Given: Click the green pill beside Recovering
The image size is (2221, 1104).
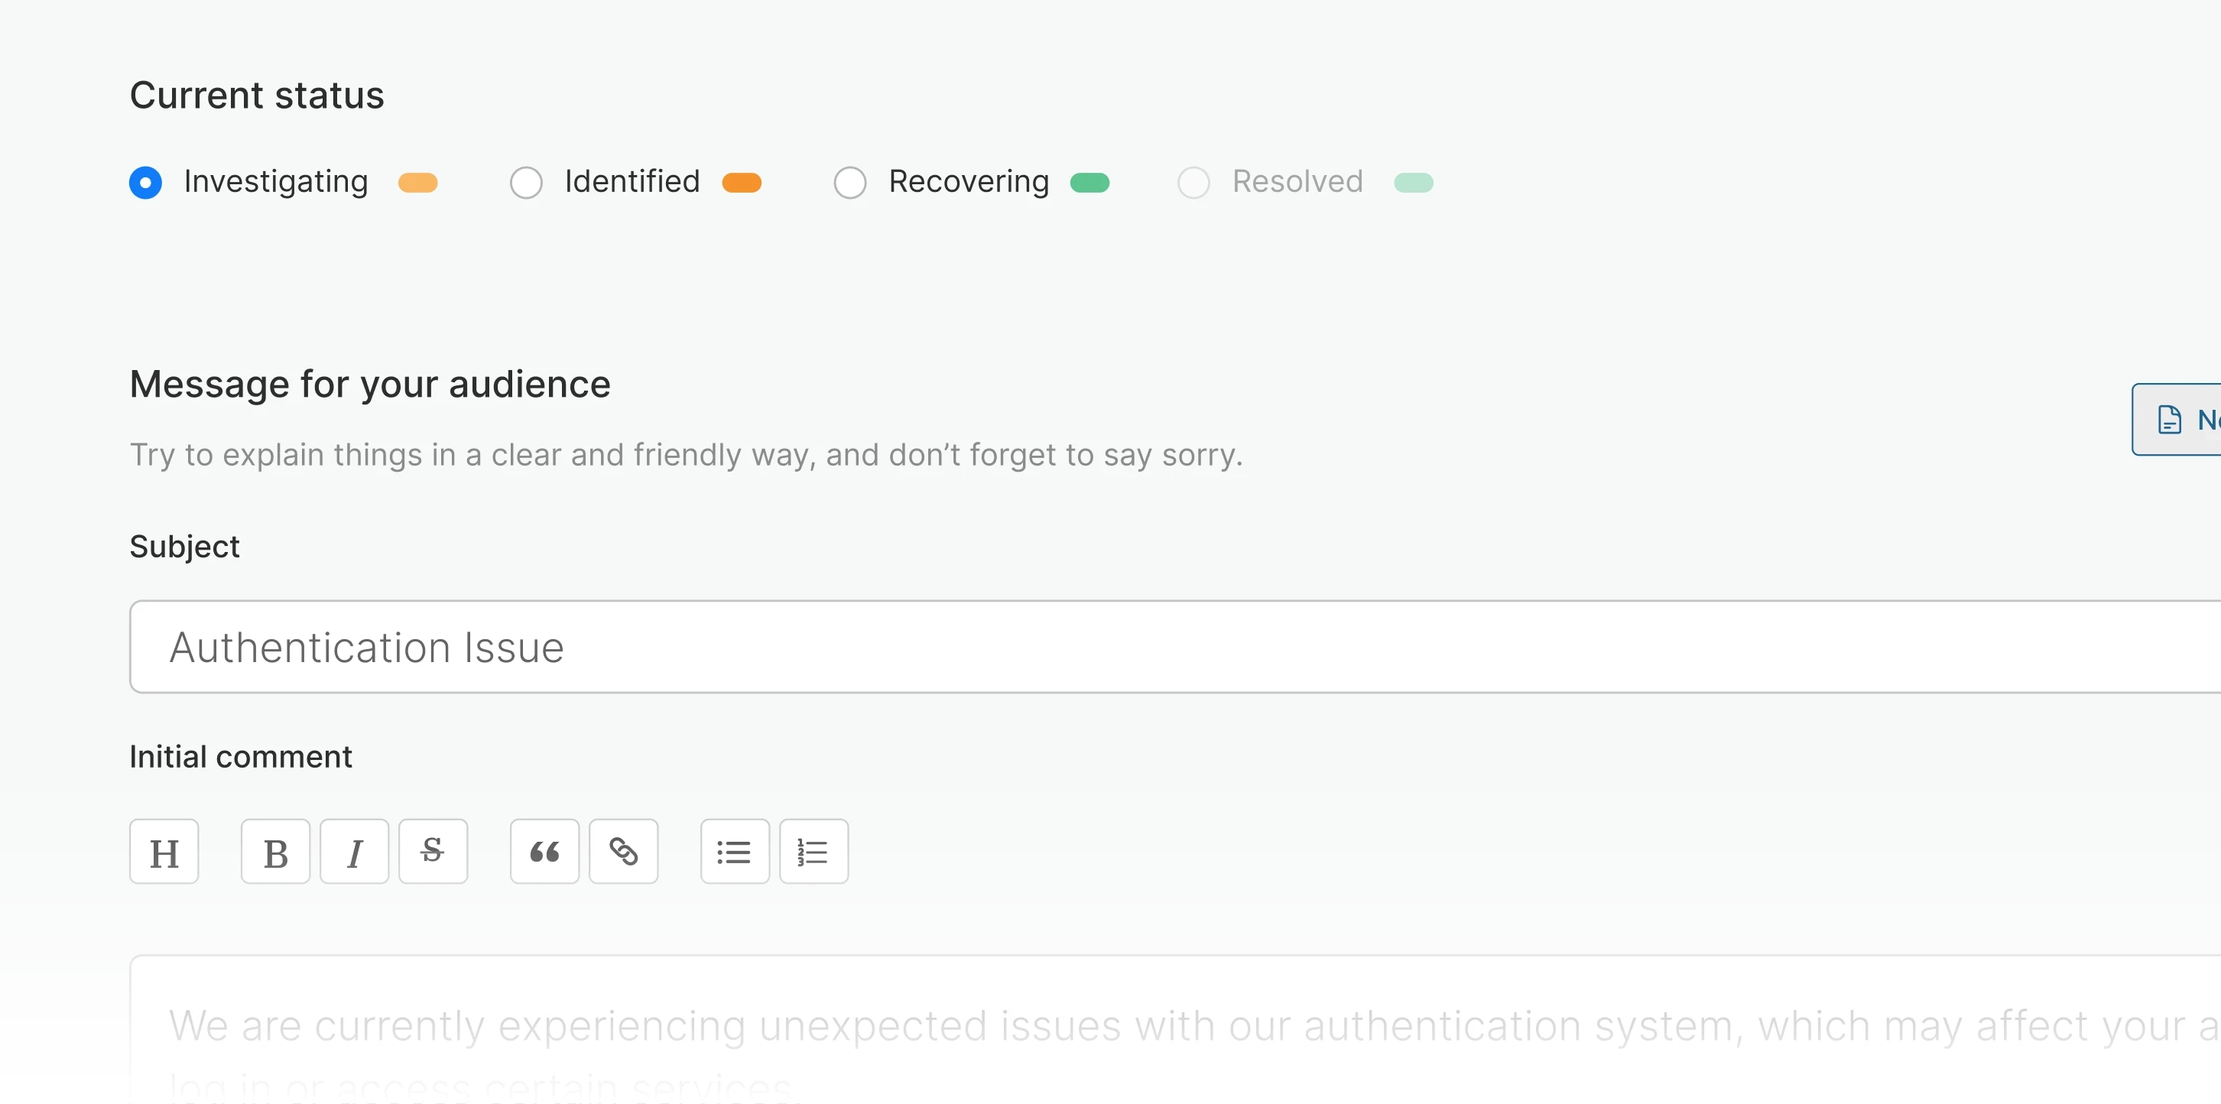Looking at the screenshot, I should [1088, 182].
